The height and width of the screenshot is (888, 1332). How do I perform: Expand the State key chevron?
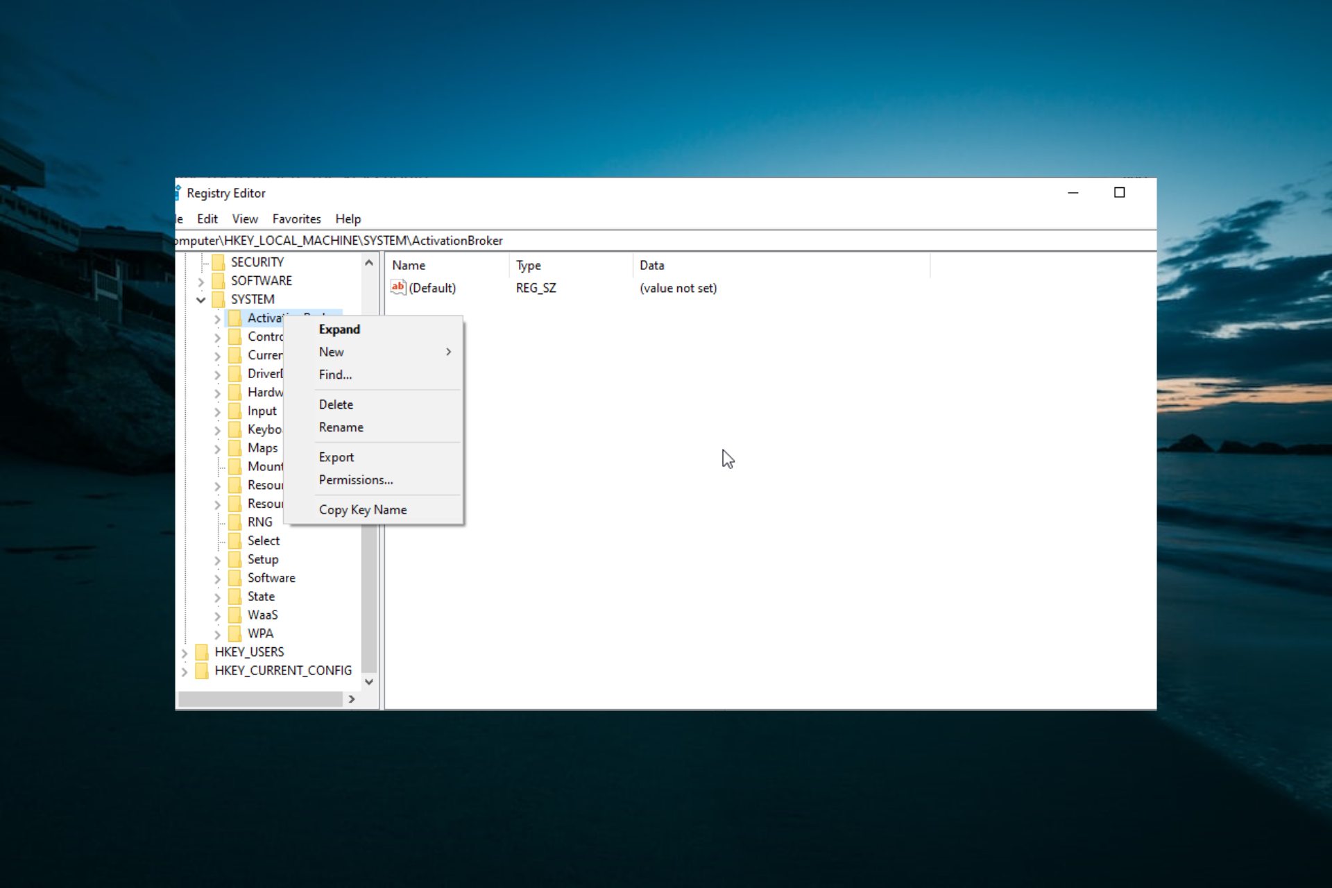217,597
